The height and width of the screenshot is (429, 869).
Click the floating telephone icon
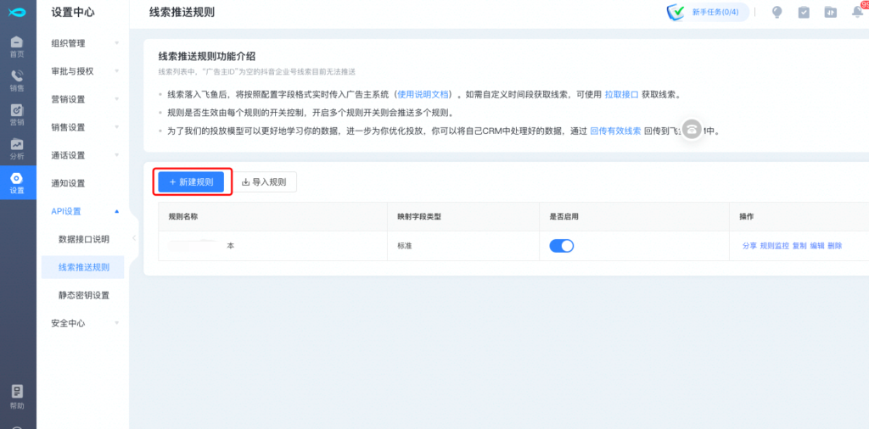(x=692, y=130)
